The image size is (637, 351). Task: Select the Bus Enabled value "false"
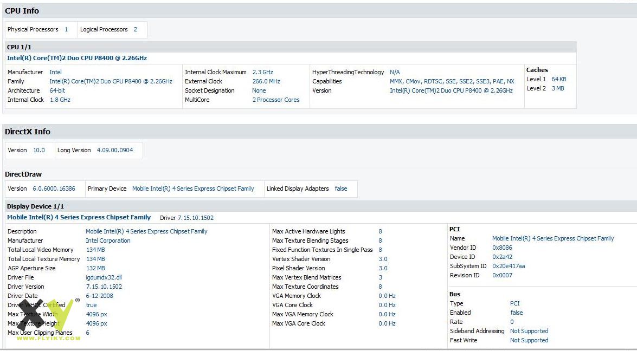pyautogui.click(x=516, y=313)
